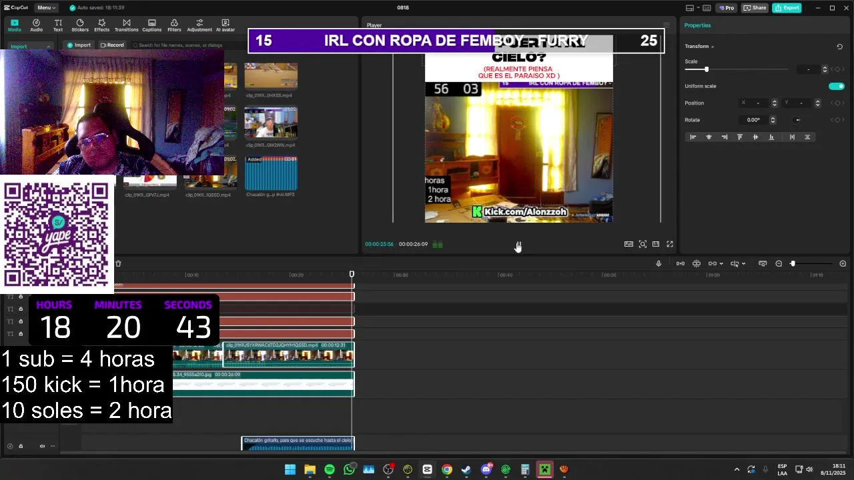The width and height of the screenshot is (854, 480).
Task: Align the clip to the right
Action: pyautogui.click(x=724, y=137)
